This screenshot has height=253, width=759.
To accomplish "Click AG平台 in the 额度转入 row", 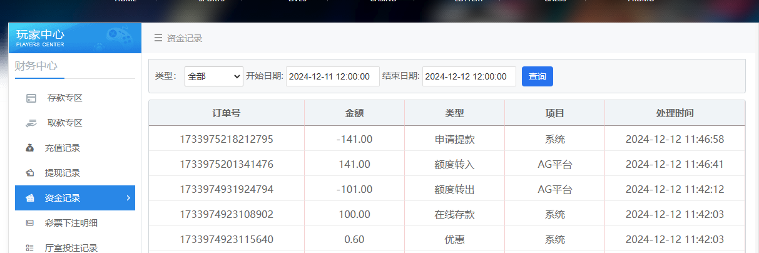I will 555,164.
